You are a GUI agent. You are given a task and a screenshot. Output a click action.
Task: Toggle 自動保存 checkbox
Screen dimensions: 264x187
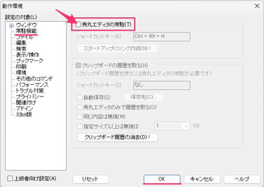pyautogui.click(x=79, y=97)
